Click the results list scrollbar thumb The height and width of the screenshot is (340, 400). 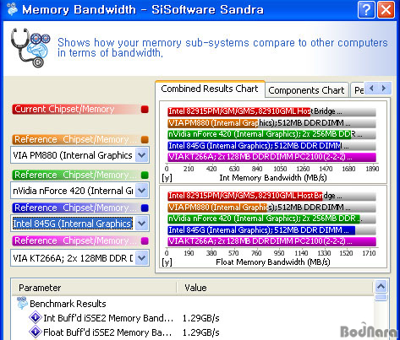click(x=381, y=297)
